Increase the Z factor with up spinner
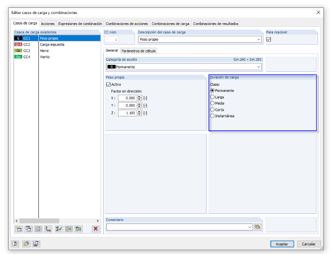 (x=139, y=112)
